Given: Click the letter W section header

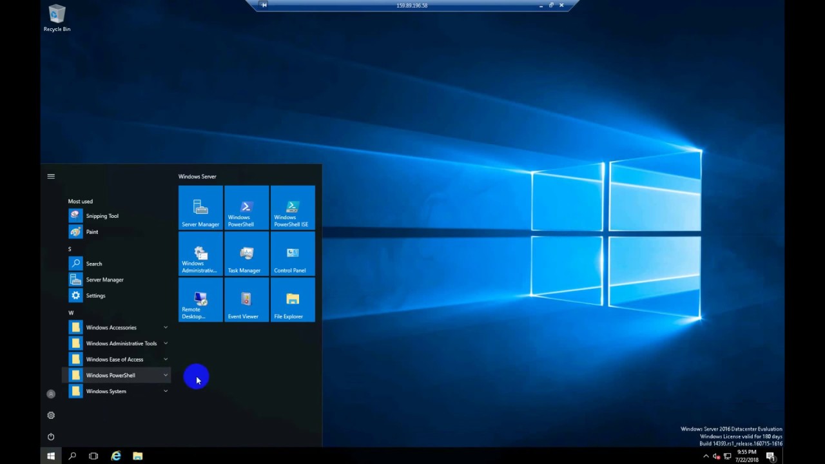Looking at the screenshot, I should tap(71, 313).
